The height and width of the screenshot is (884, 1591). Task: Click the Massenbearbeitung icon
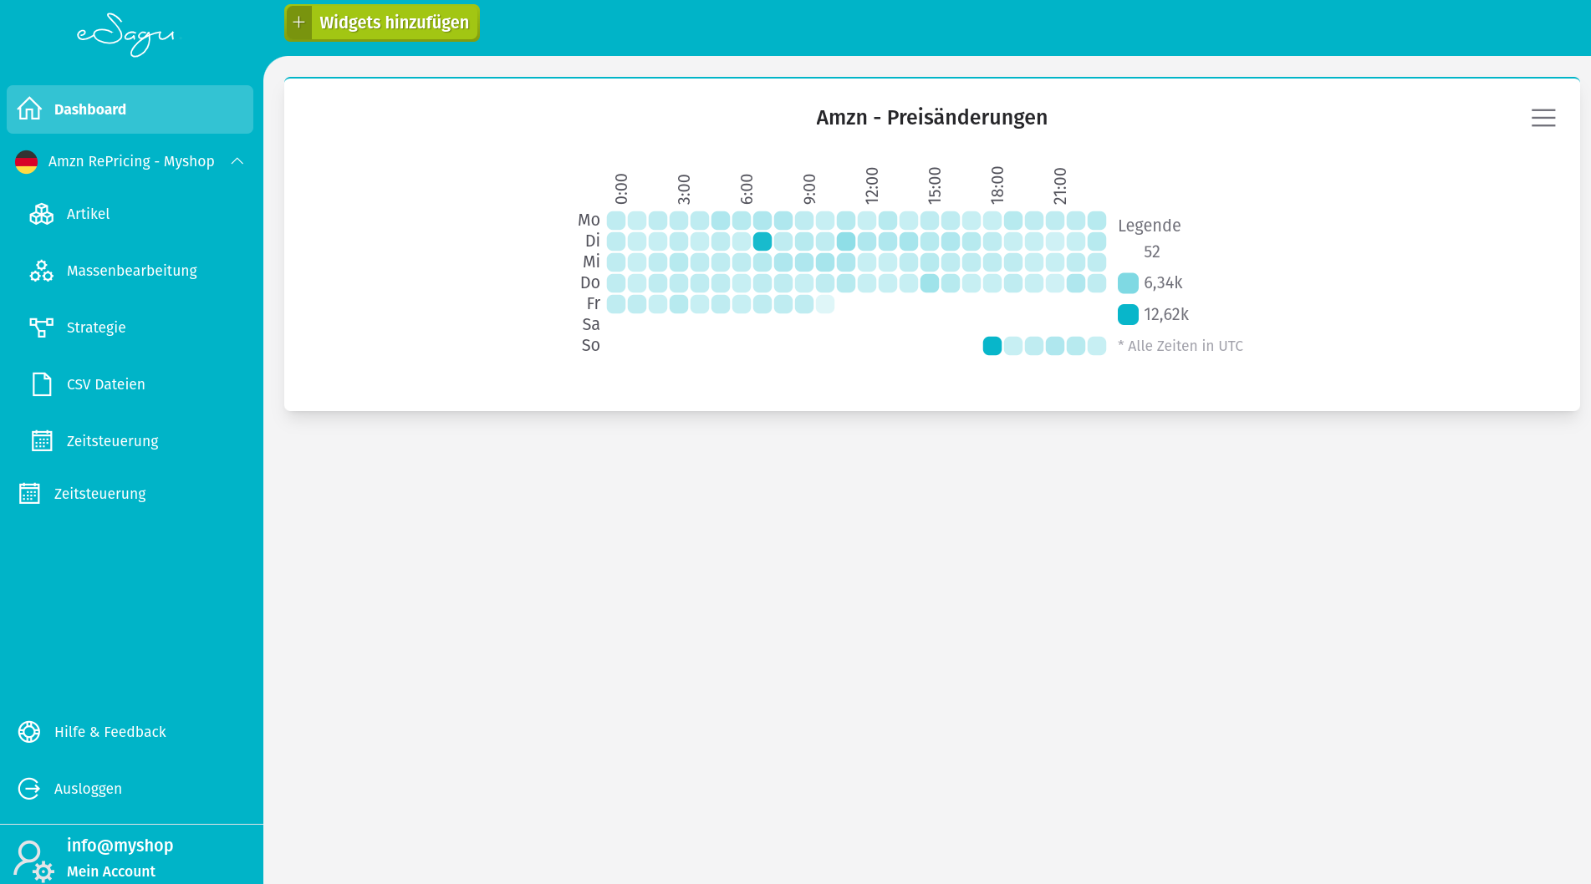pos(41,271)
